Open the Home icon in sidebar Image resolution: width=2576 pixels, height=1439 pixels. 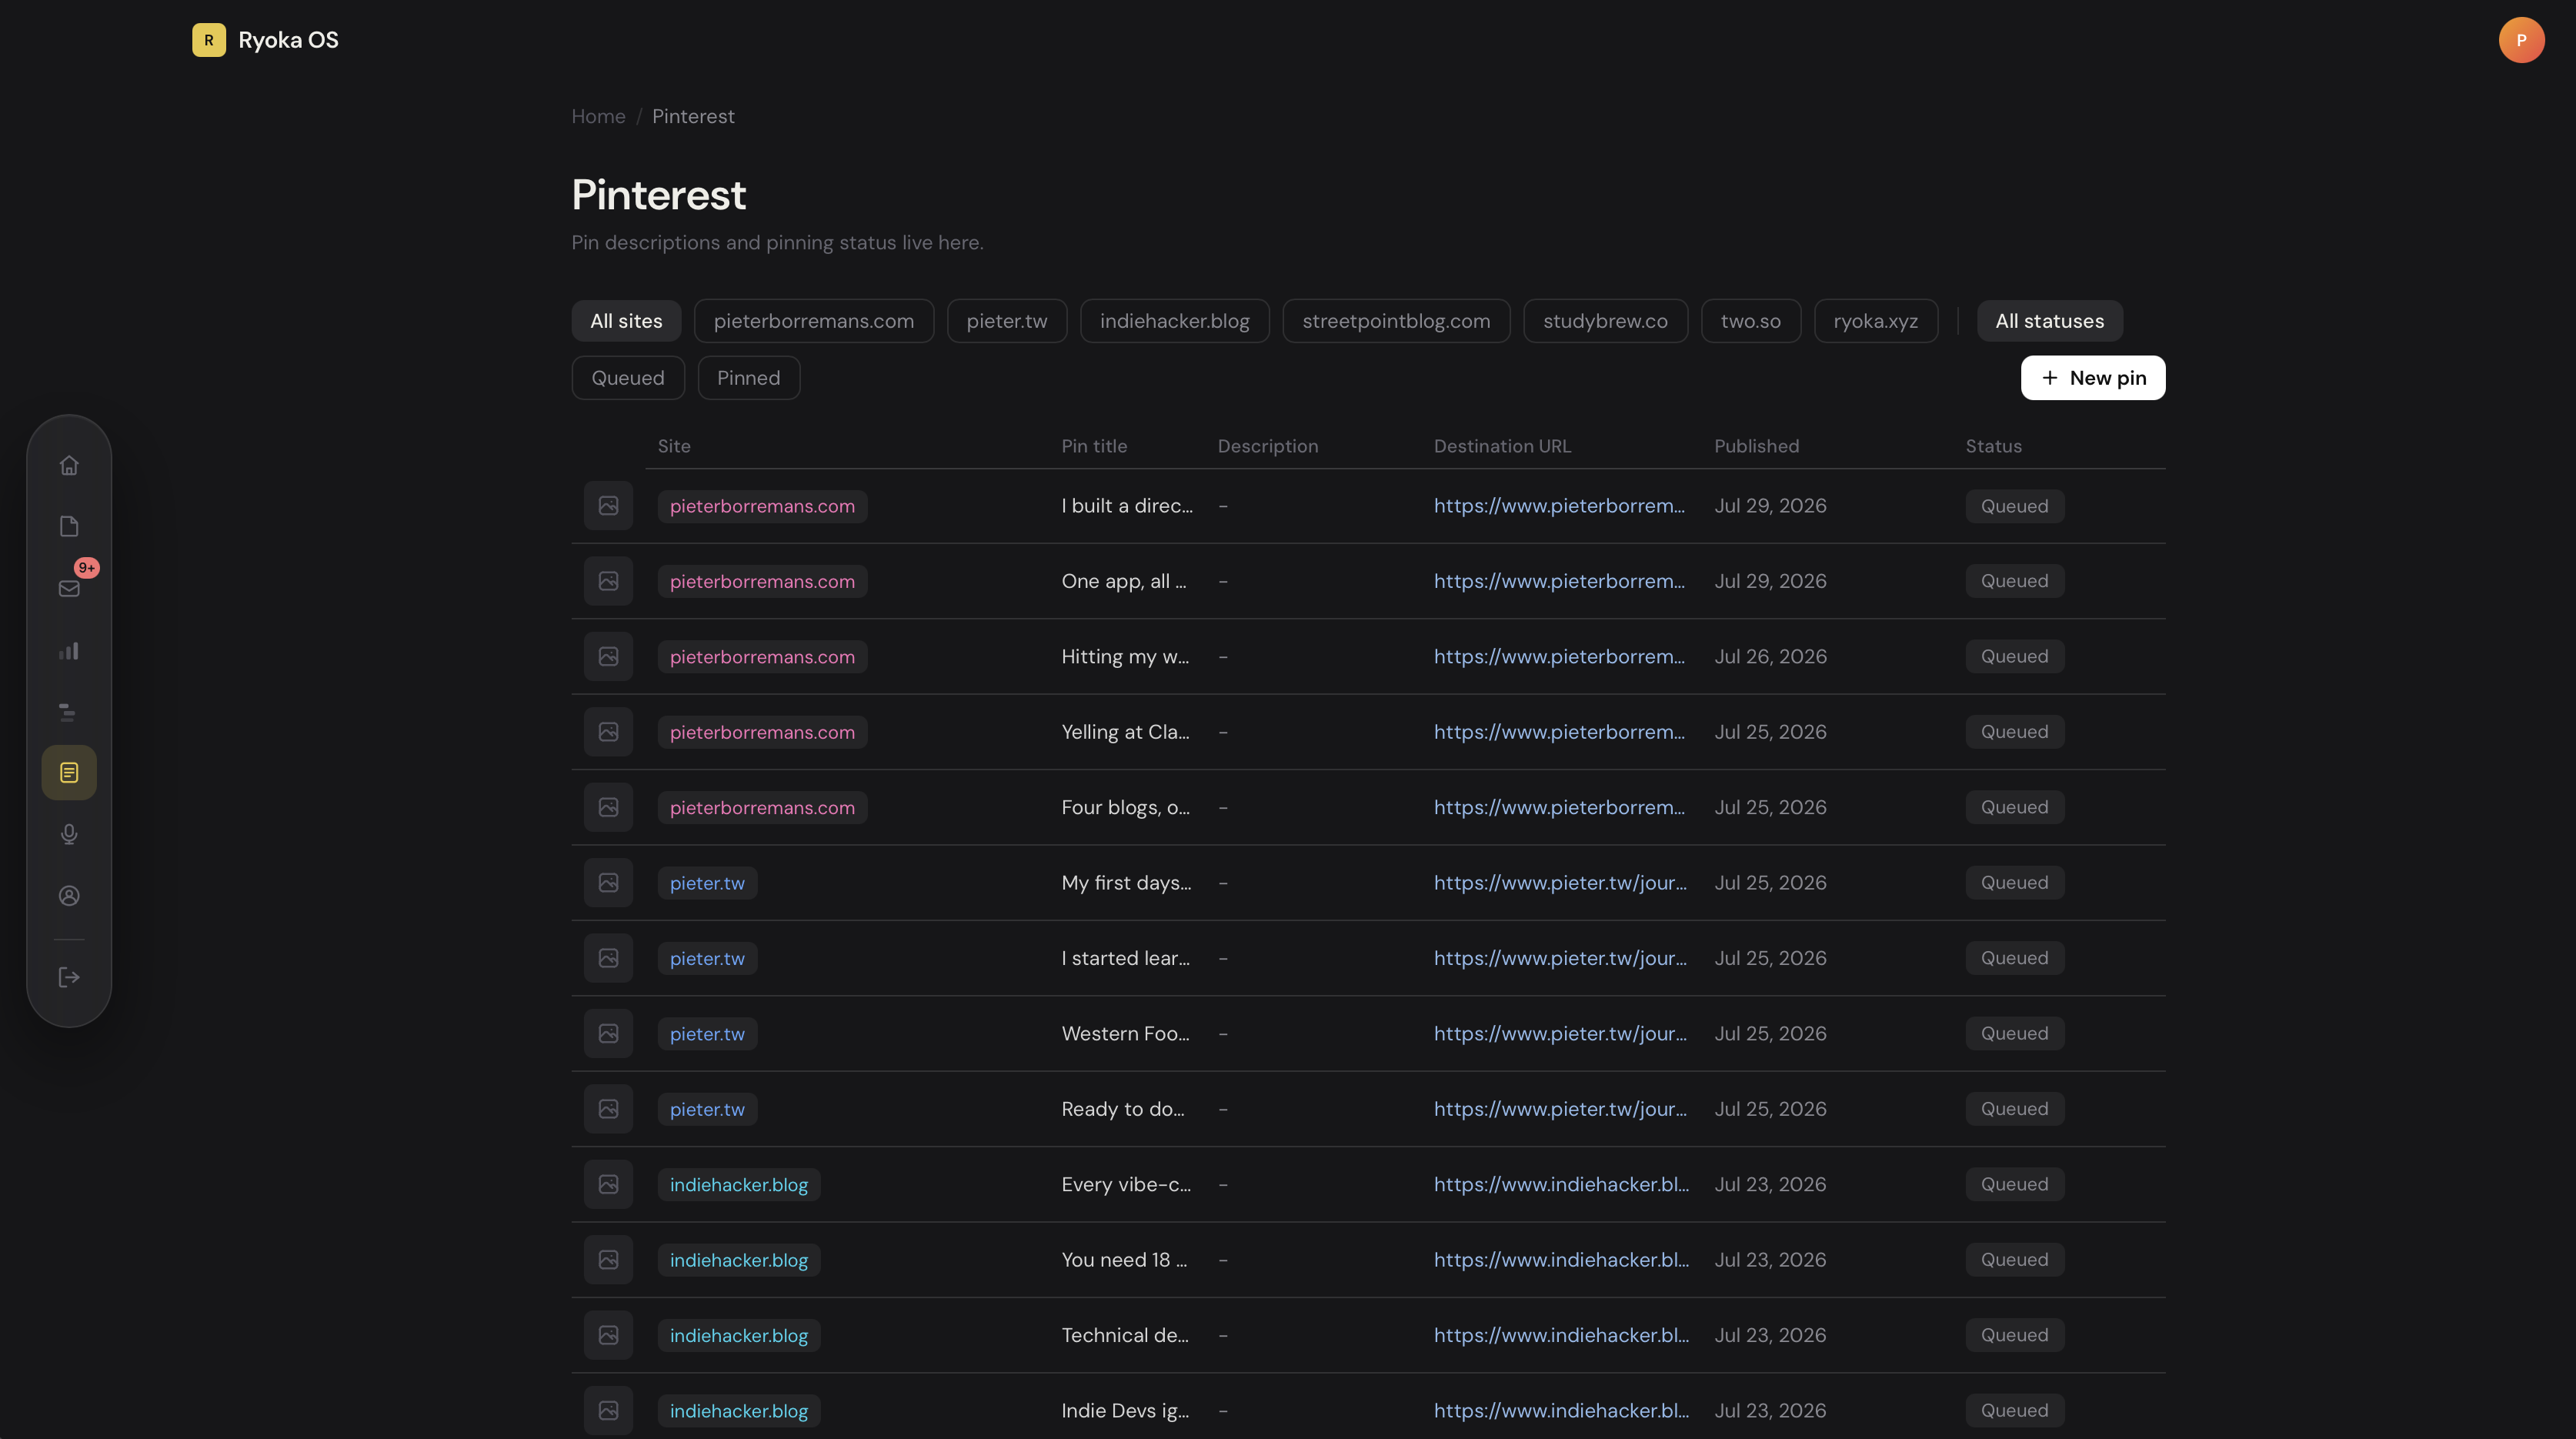69,465
